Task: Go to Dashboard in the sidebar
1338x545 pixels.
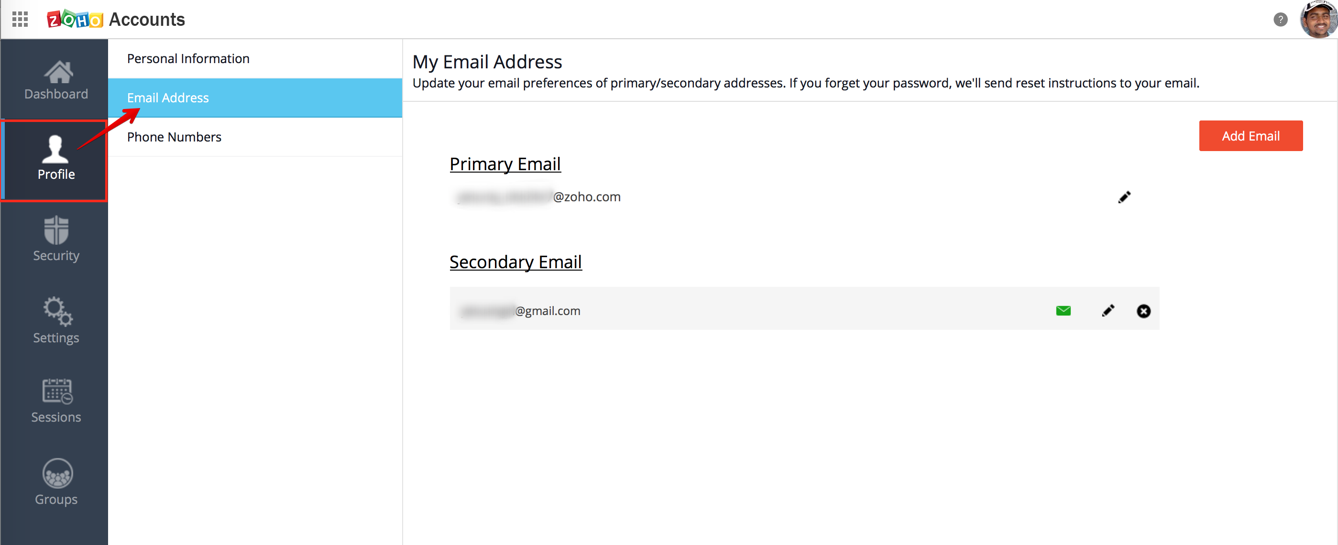Action: [56, 80]
